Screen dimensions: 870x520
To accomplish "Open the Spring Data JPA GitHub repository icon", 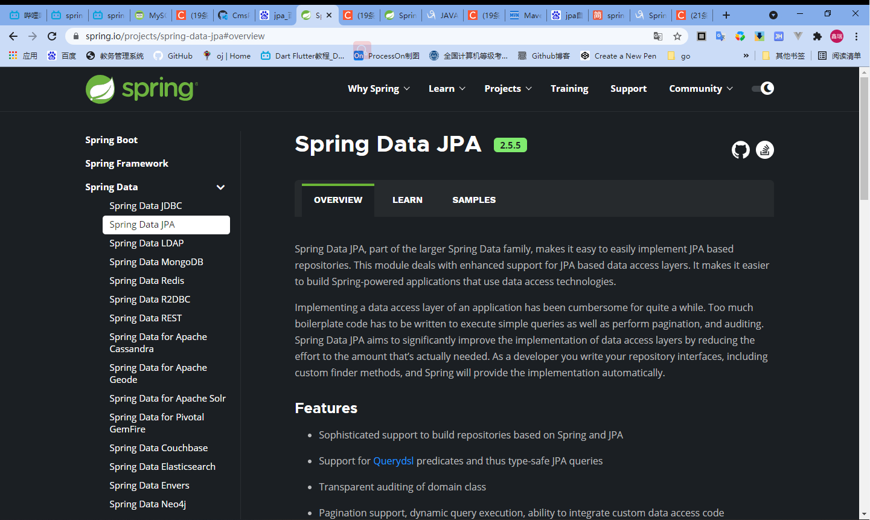I will click(x=741, y=150).
